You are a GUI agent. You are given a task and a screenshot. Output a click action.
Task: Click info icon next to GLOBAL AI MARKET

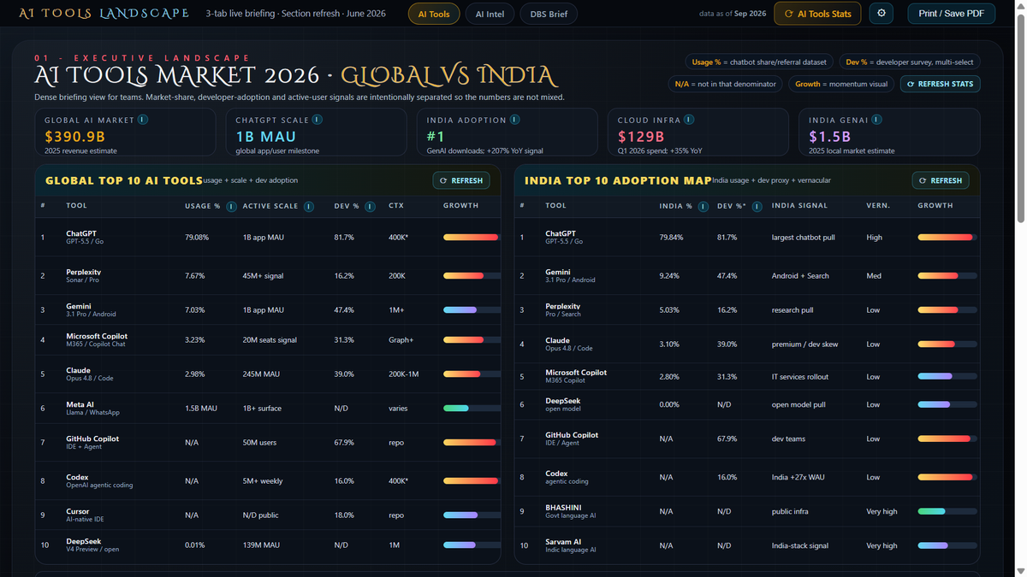point(143,120)
